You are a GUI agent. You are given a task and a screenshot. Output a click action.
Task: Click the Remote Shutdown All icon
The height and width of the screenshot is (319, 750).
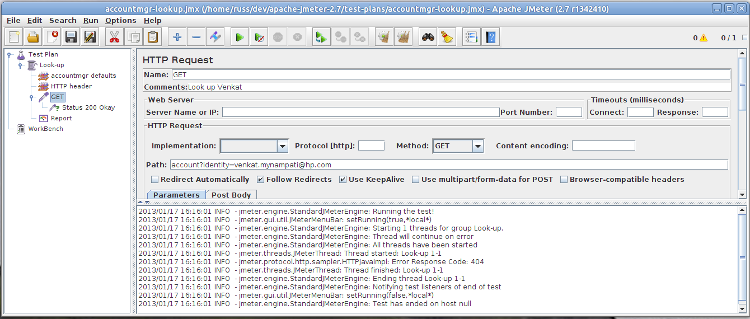point(359,37)
